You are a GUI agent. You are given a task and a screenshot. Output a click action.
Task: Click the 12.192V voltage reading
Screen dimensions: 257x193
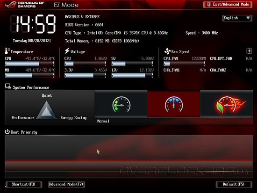pyautogui.click(x=147, y=70)
